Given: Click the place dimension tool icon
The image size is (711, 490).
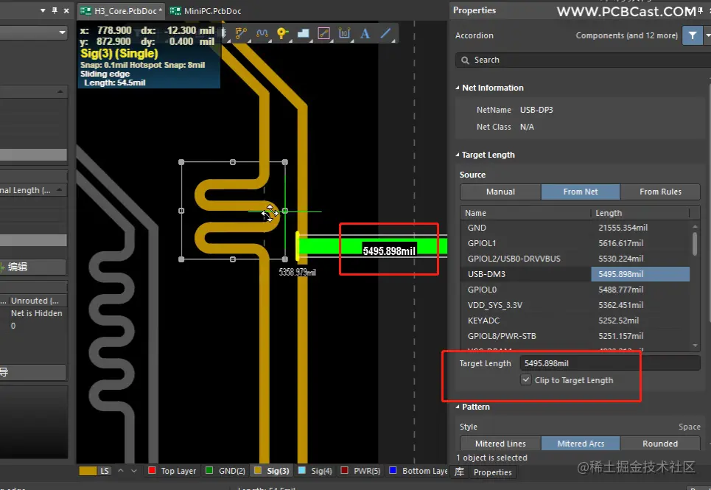Looking at the screenshot, I should 344,33.
